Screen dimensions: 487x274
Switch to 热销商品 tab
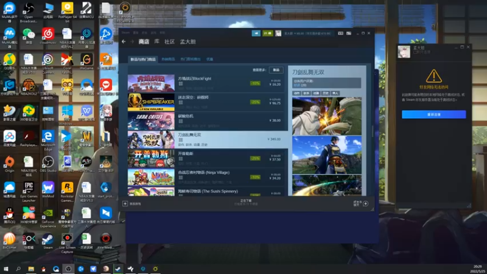168,59
